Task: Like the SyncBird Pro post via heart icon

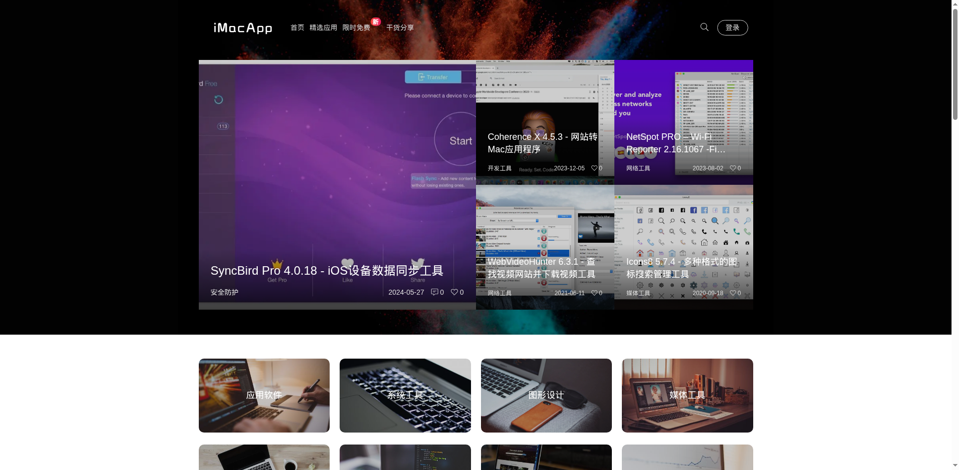Action: pos(454,292)
